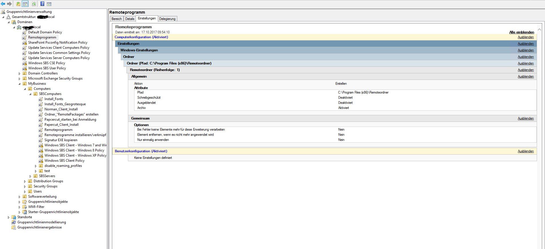Select the test OU
545x249 pixels.
click(47, 171)
